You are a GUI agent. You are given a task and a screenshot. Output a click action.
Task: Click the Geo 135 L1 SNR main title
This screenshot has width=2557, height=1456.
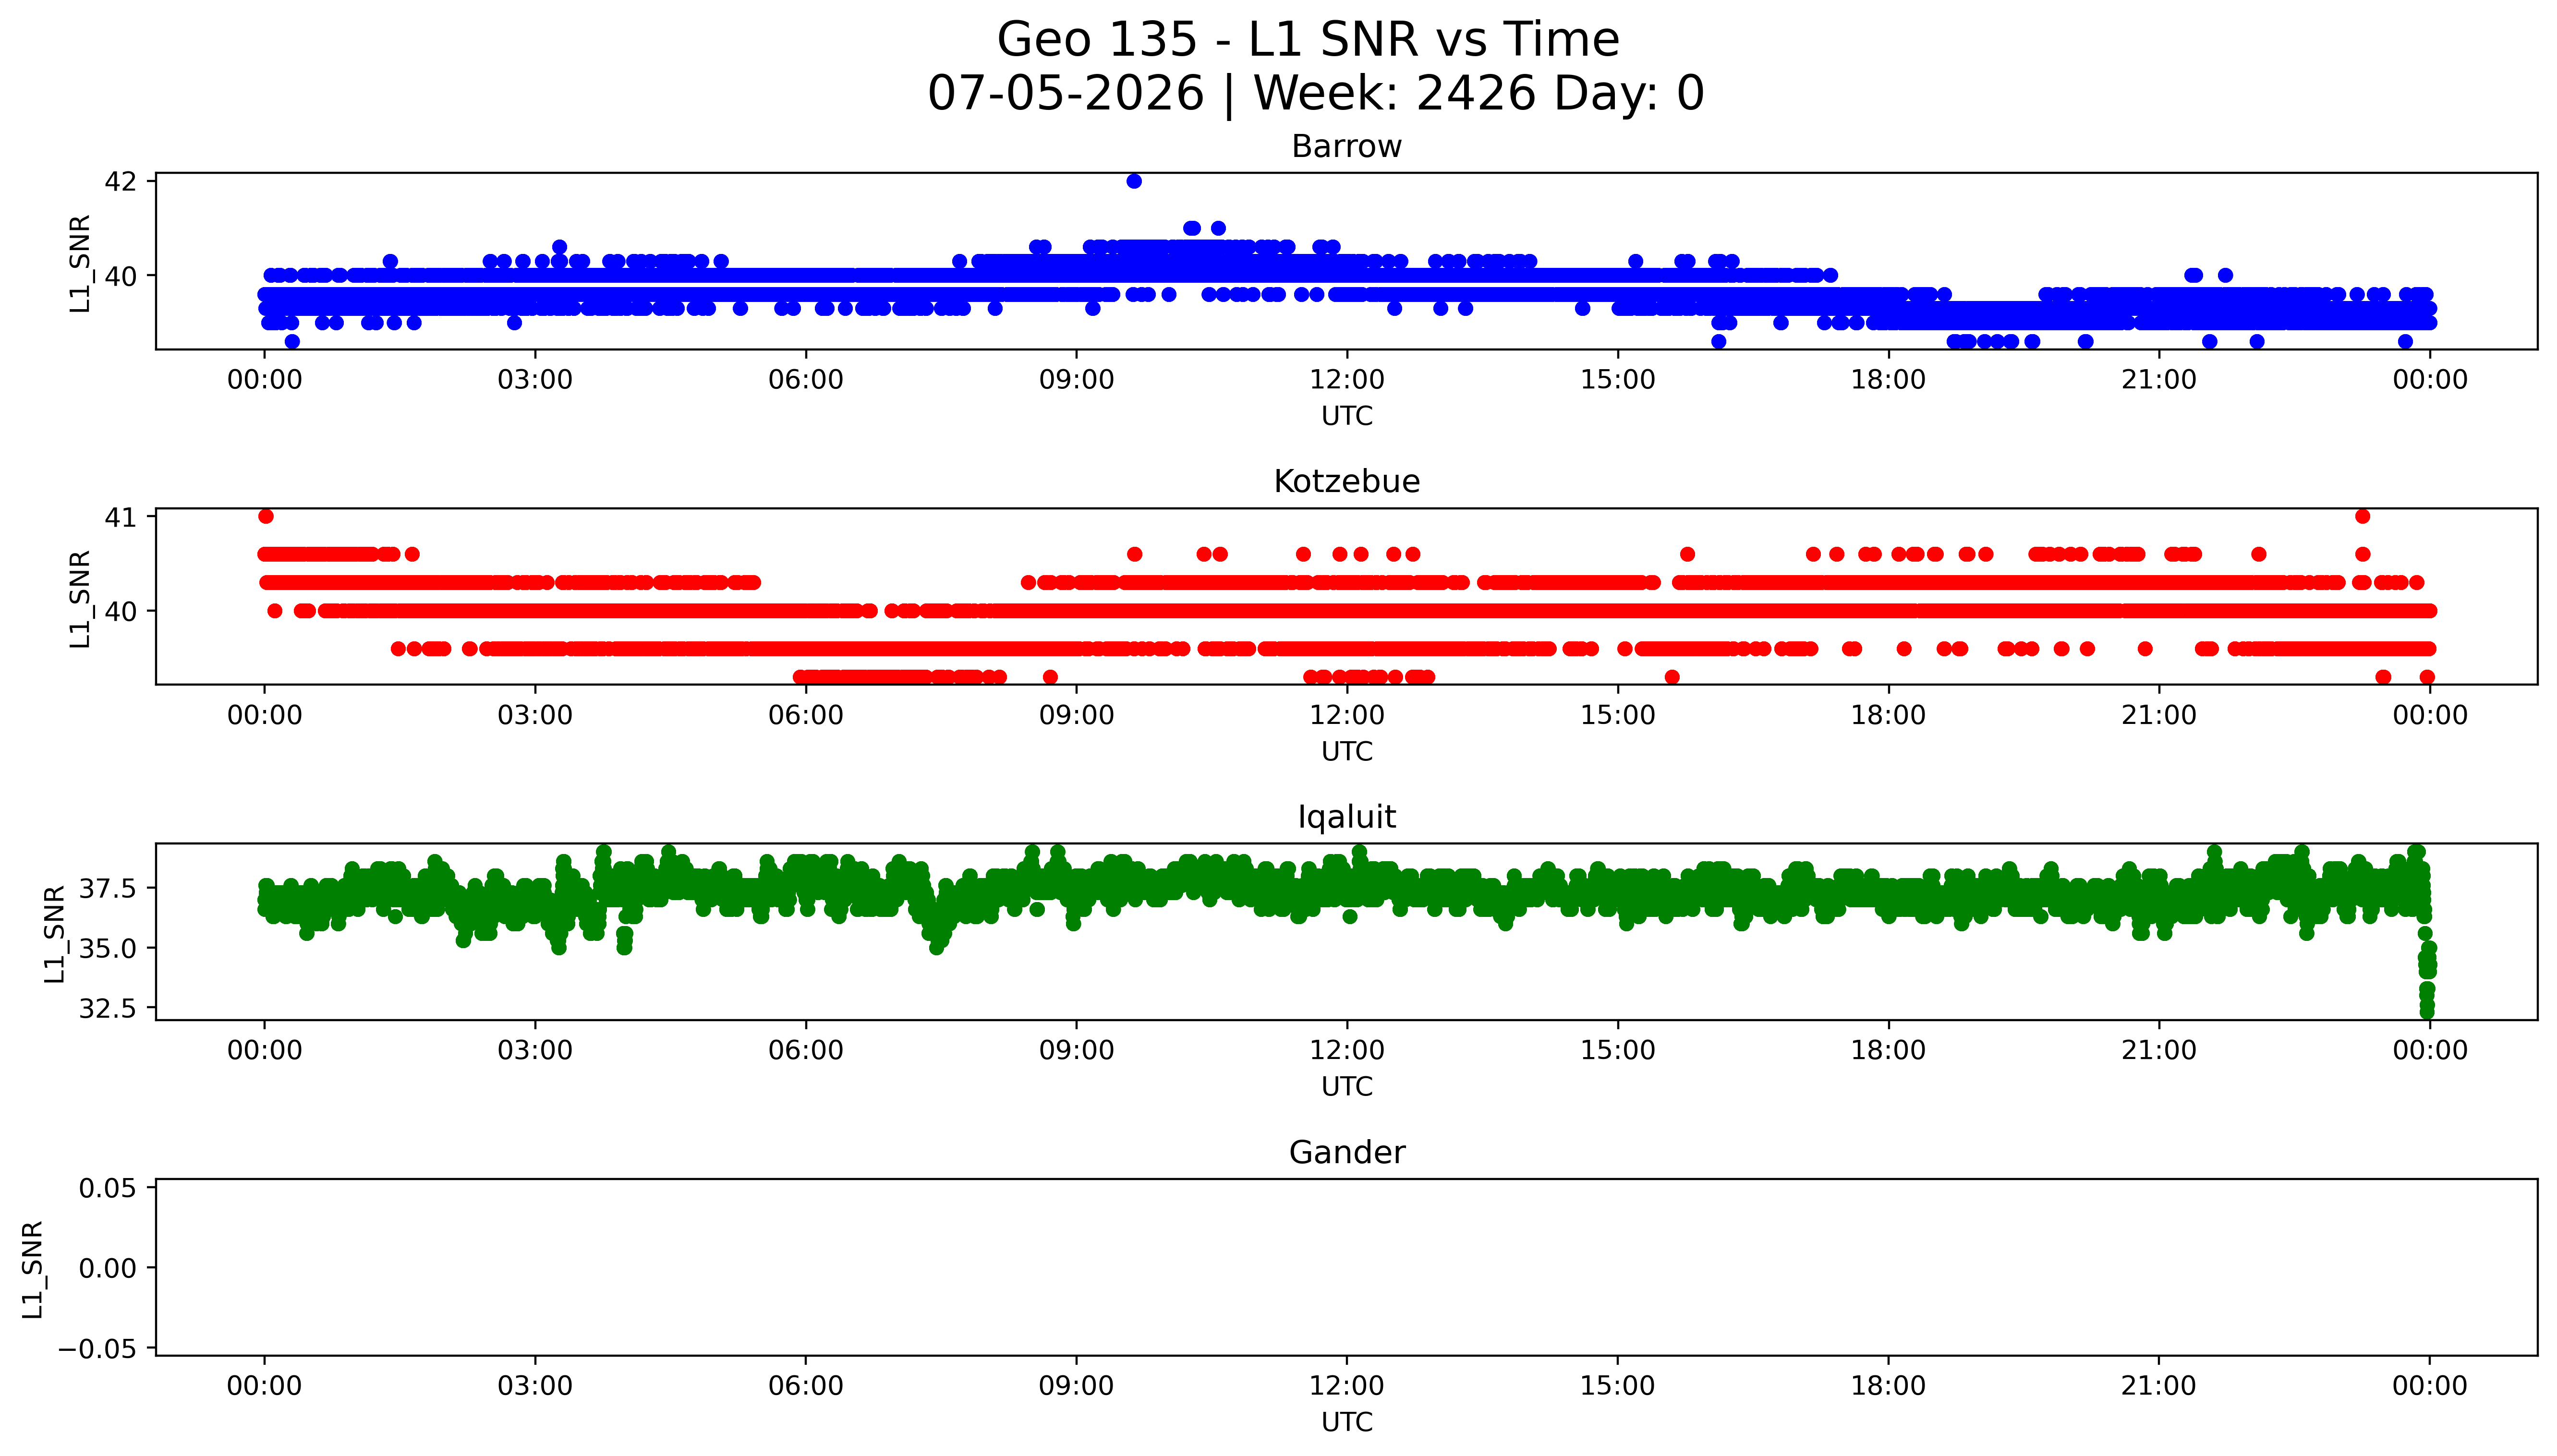[x=1308, y=40]
